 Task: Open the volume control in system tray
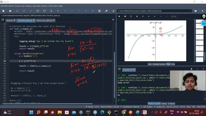(x=182, y=112)
